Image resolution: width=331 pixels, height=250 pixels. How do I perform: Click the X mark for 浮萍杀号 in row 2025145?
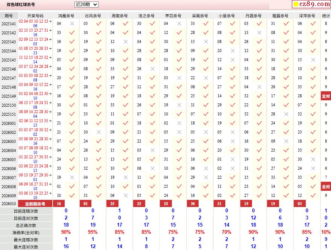click(x=313, y=60)
